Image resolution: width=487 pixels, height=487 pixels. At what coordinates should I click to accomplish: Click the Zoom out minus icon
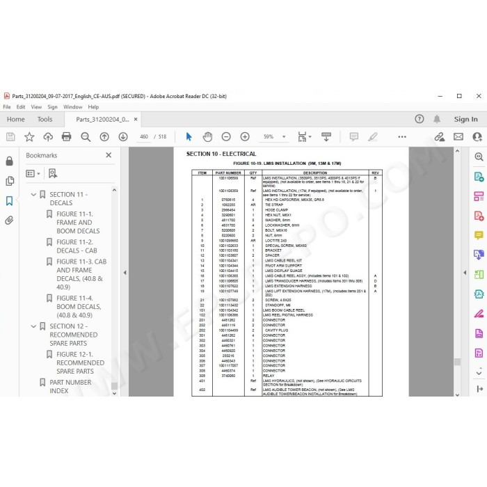tap(226, 136)
